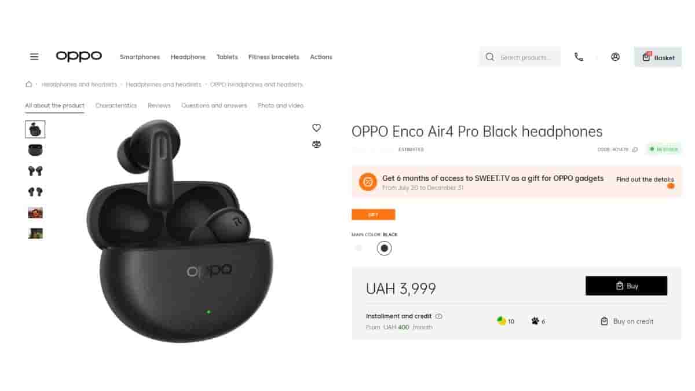
Task: Open the hamburger menu icon
Action: 34,57
